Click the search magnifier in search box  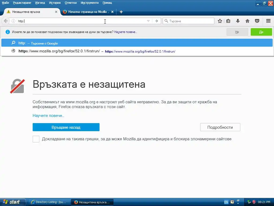coord(166,21)
